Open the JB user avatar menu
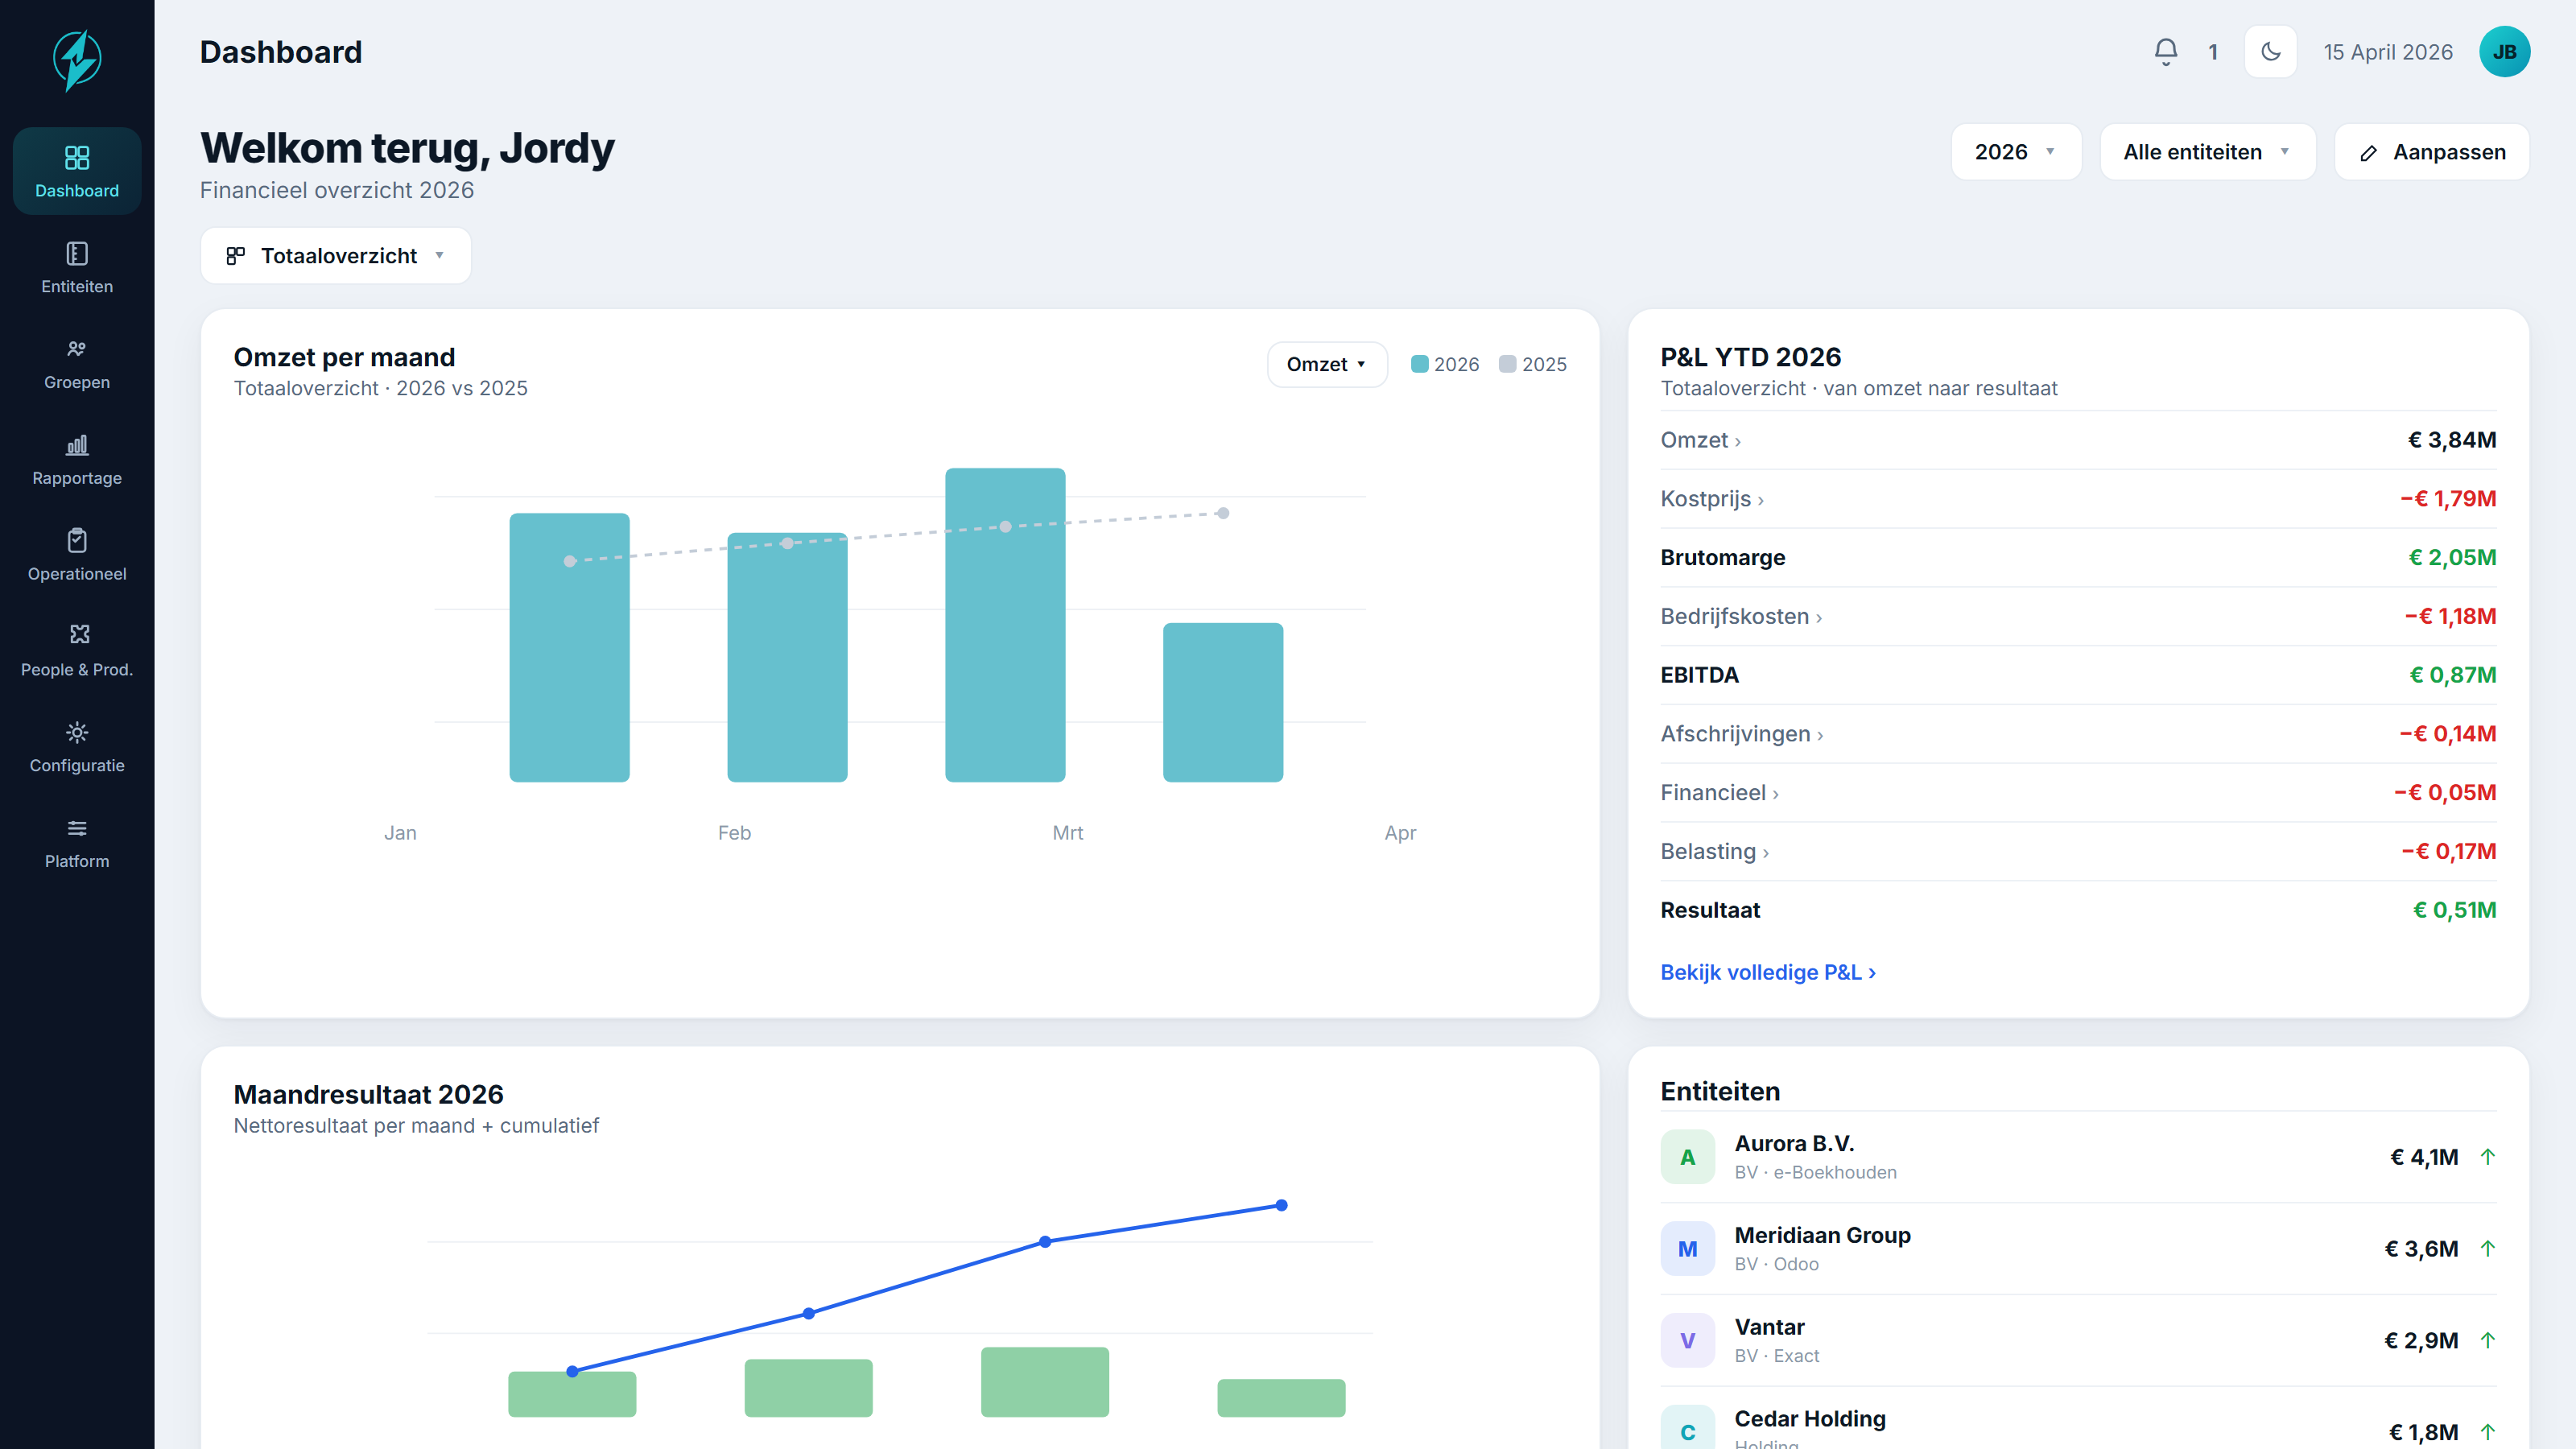Screen dimensions: 2576x1449 coord(2504,52)
